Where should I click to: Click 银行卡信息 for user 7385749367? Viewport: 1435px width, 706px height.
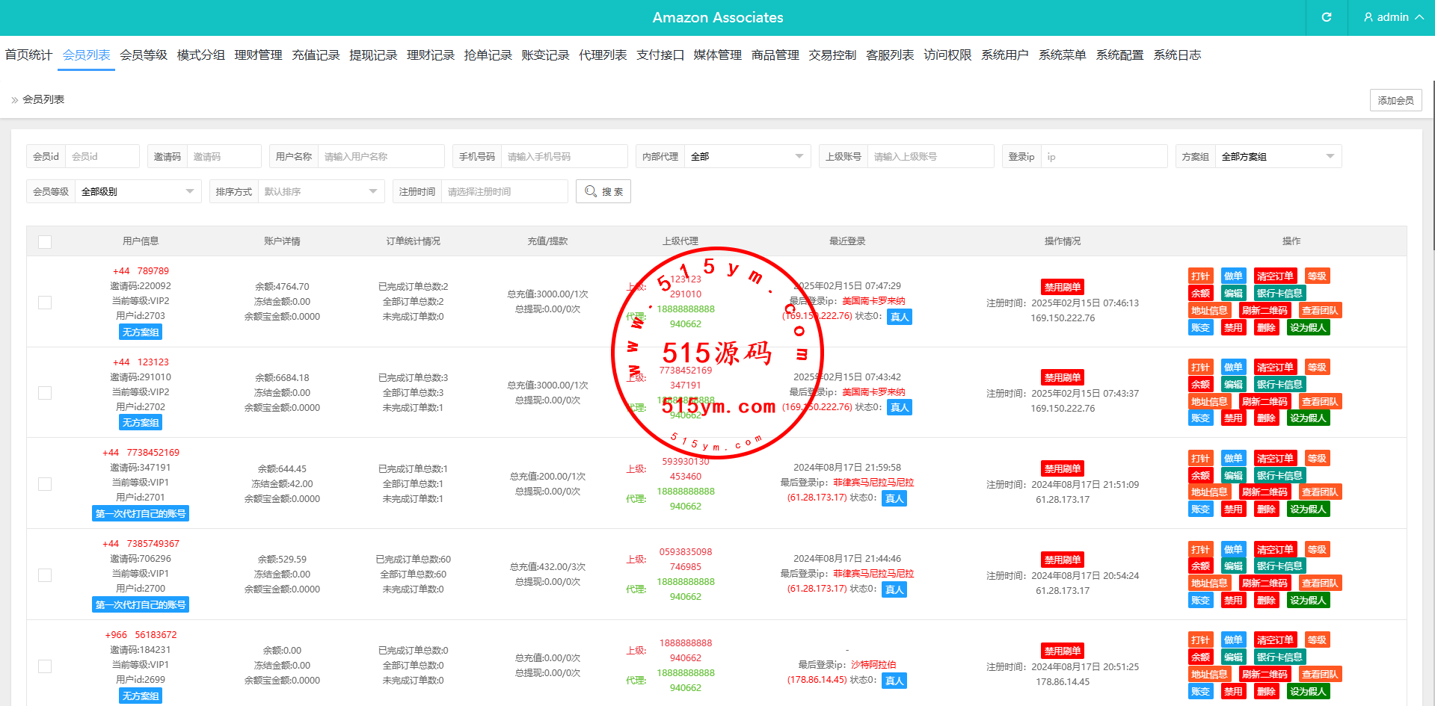(x=1279, y=566)
